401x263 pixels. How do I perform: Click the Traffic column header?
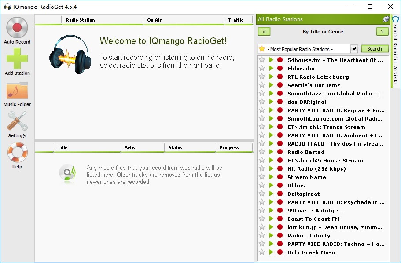point(238,20)
